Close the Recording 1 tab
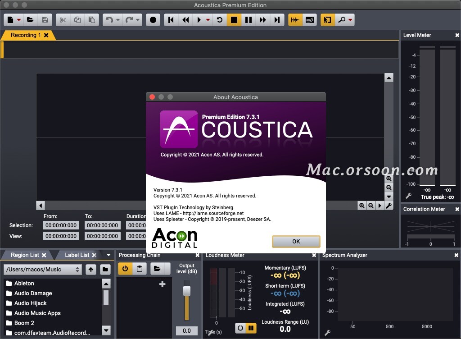 coord(46,35)
